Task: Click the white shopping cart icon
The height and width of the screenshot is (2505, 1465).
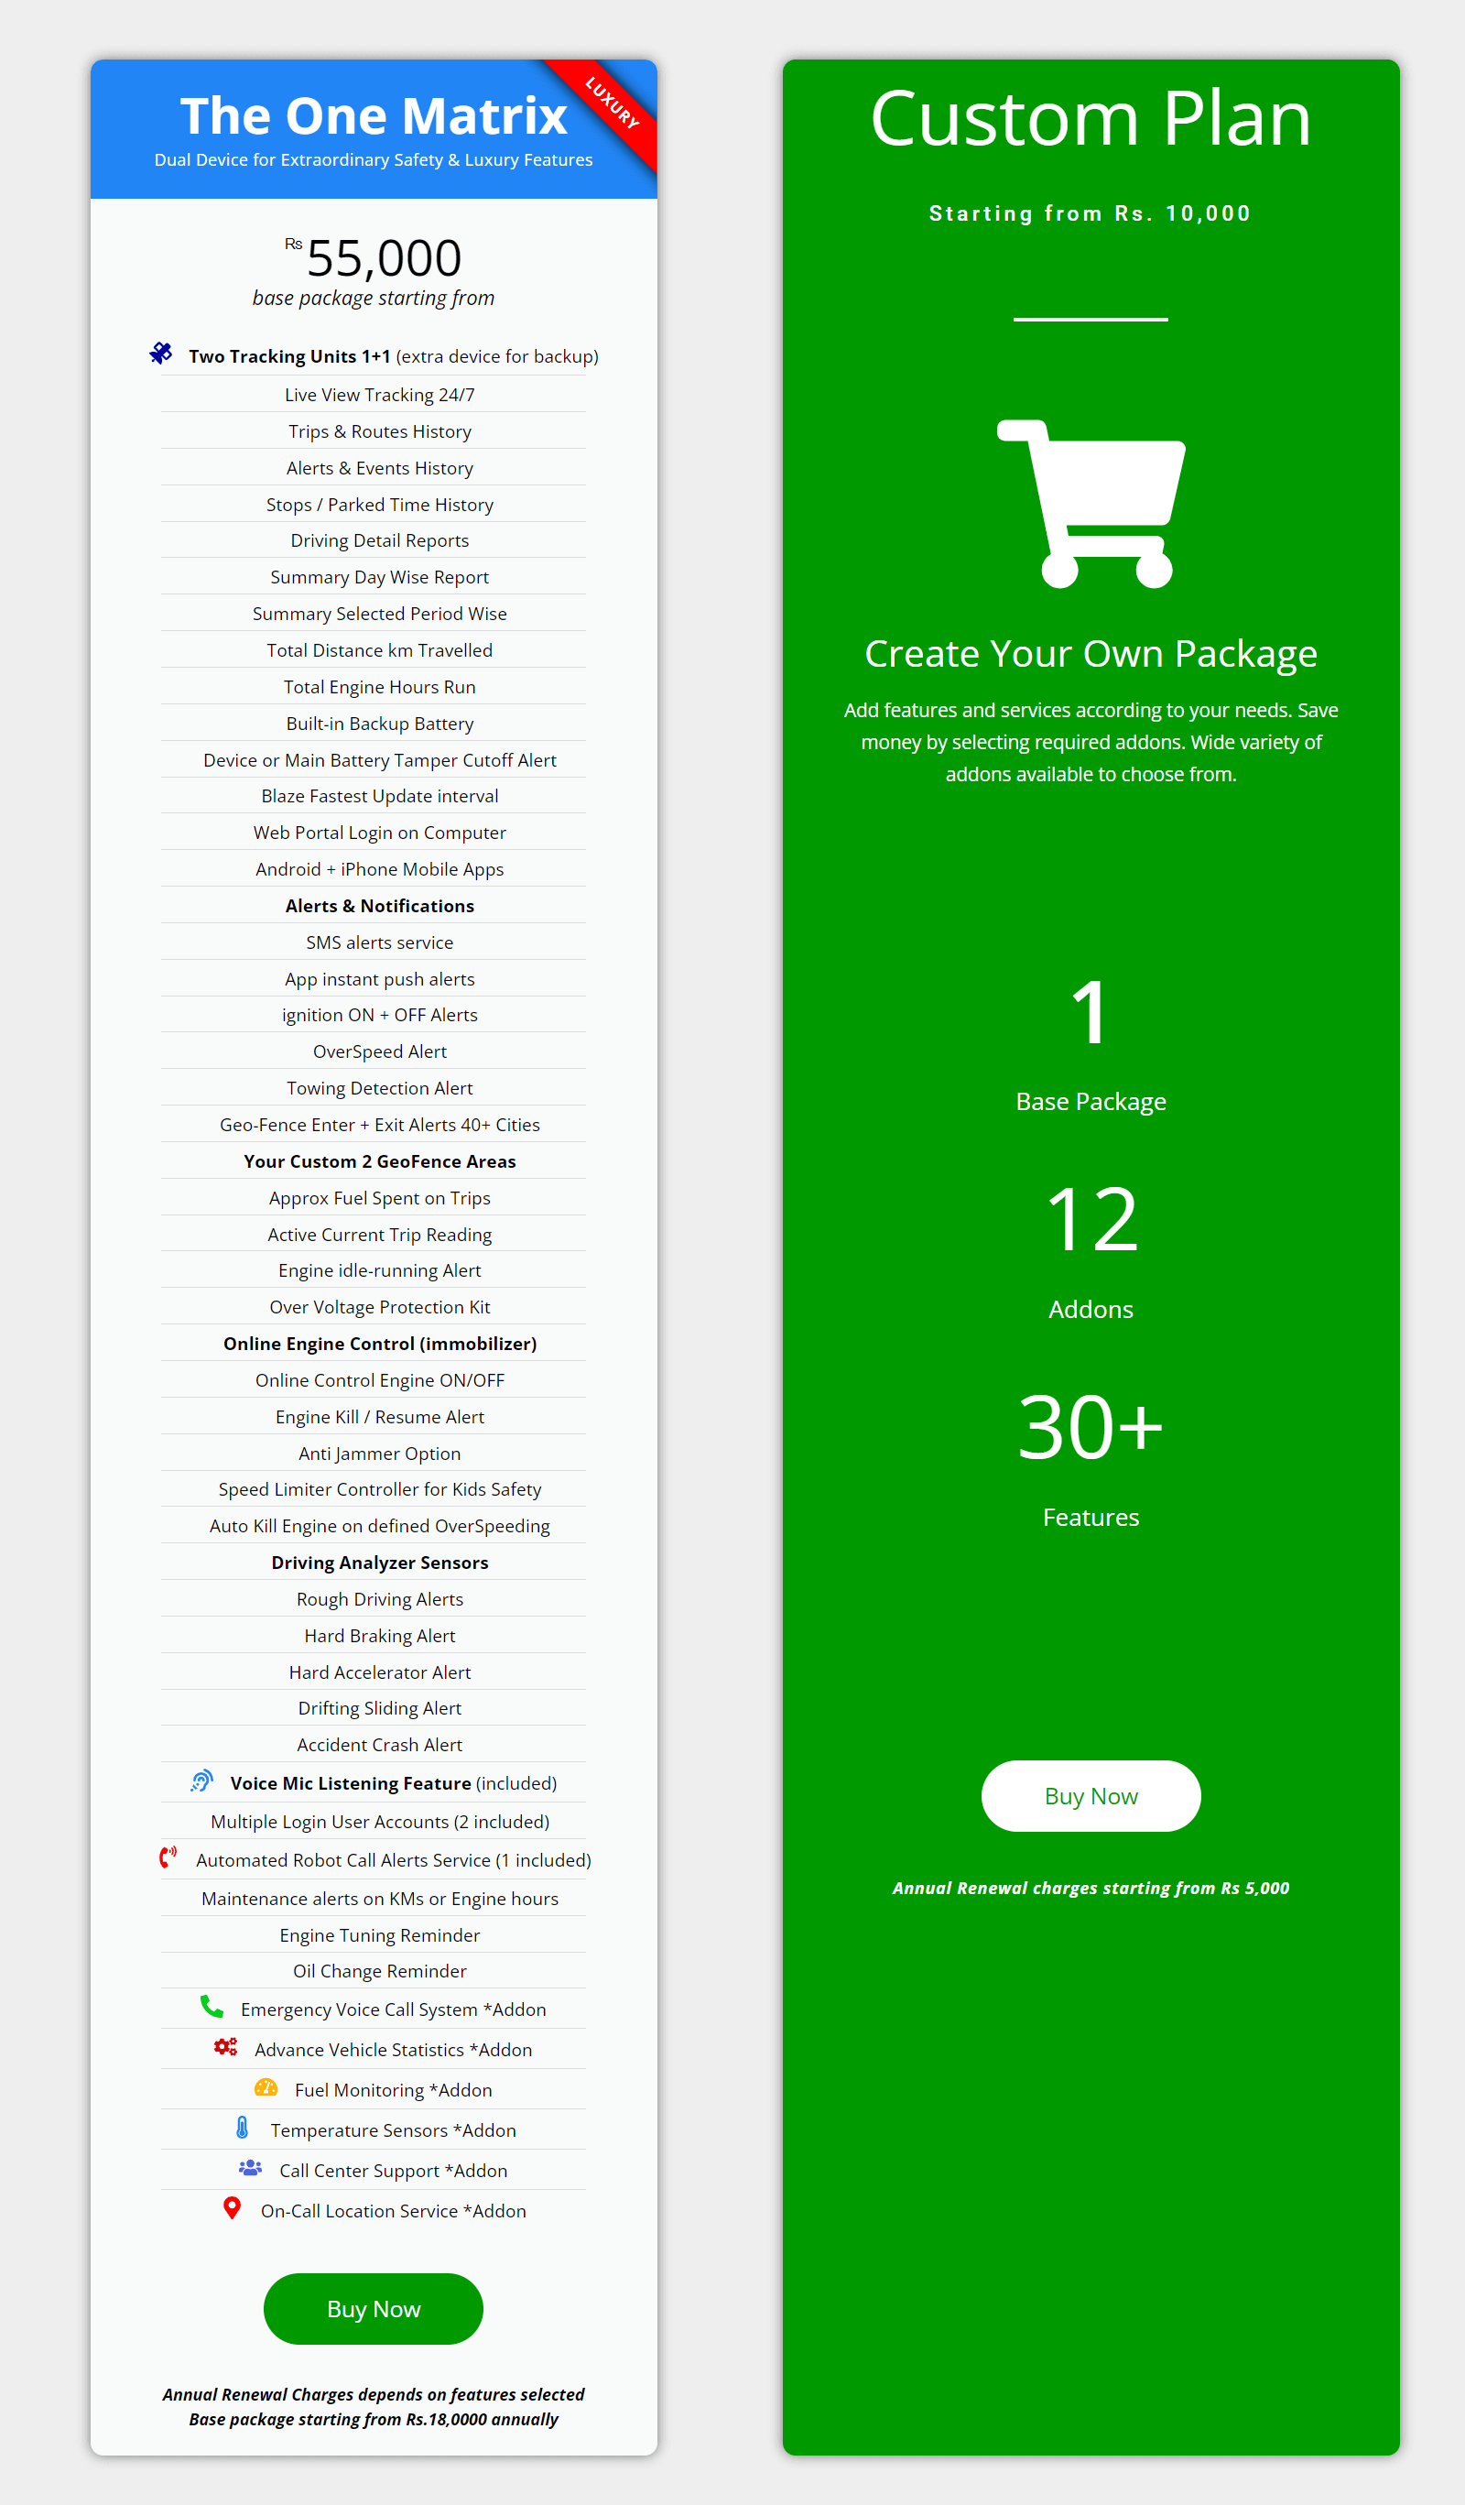Action: click(1091, 504)
